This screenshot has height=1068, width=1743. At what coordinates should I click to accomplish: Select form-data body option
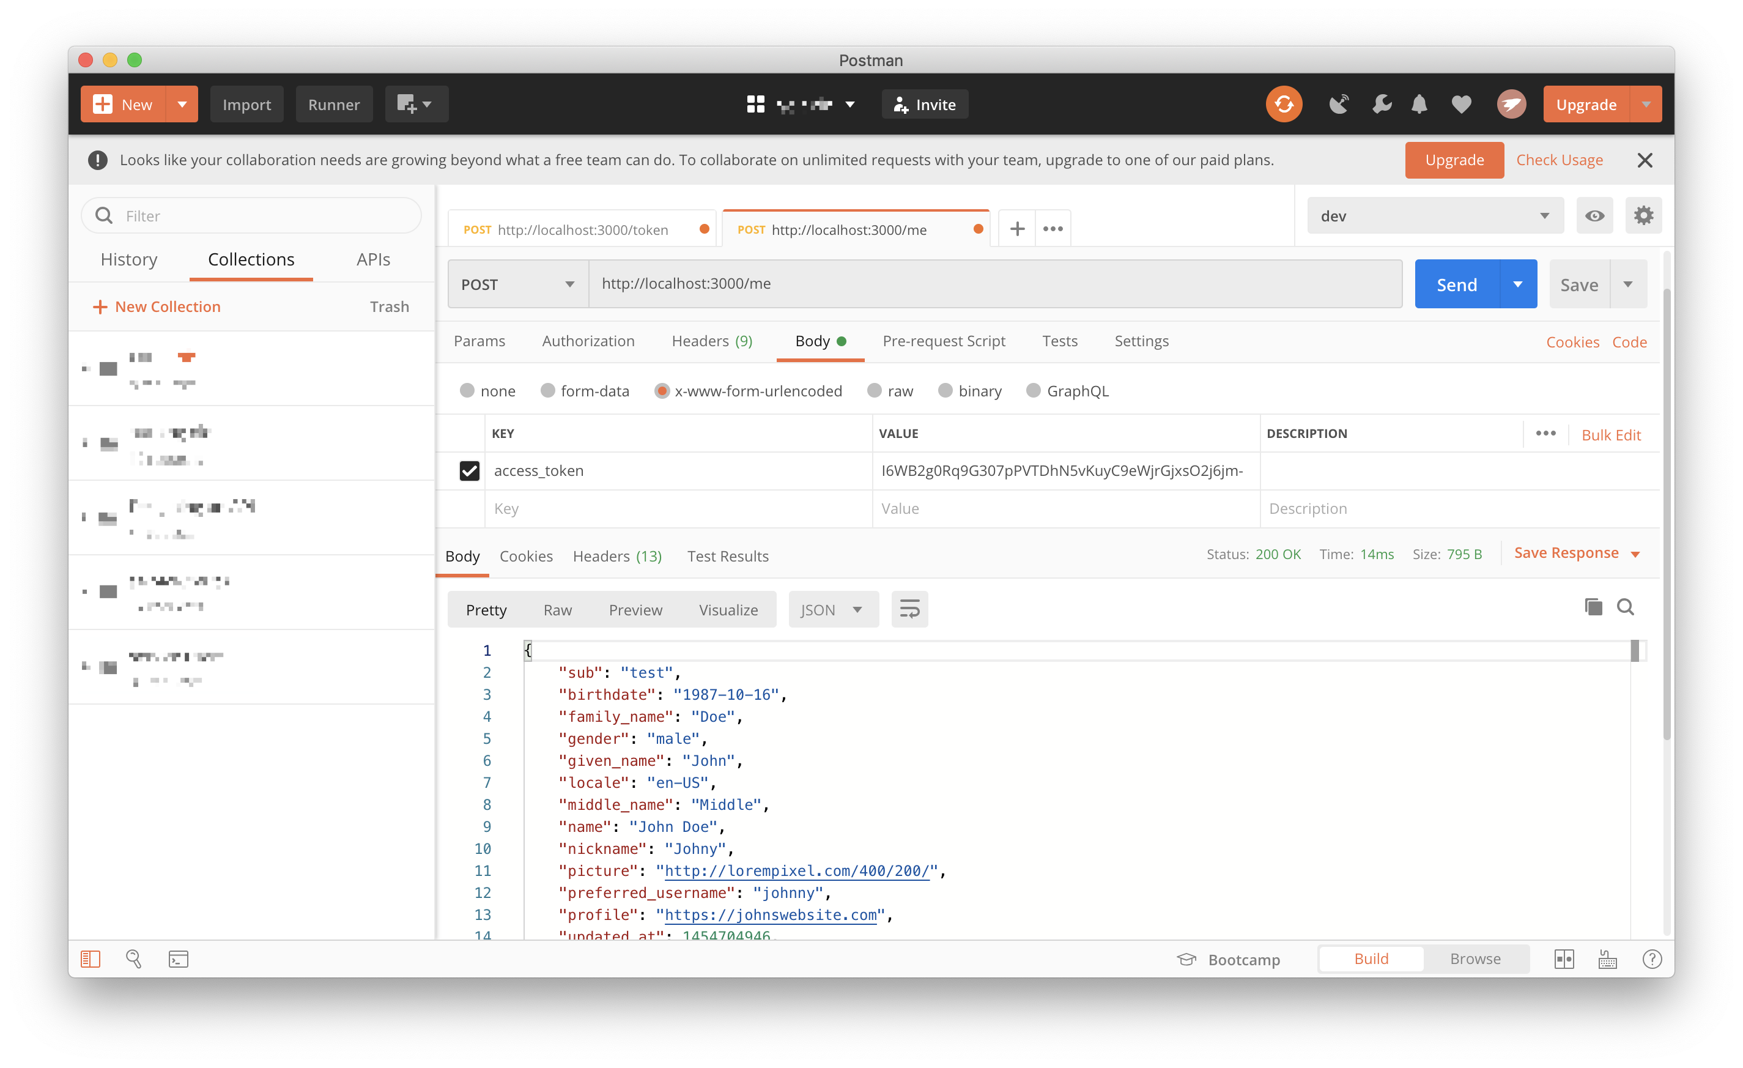[x=547, y=391]
